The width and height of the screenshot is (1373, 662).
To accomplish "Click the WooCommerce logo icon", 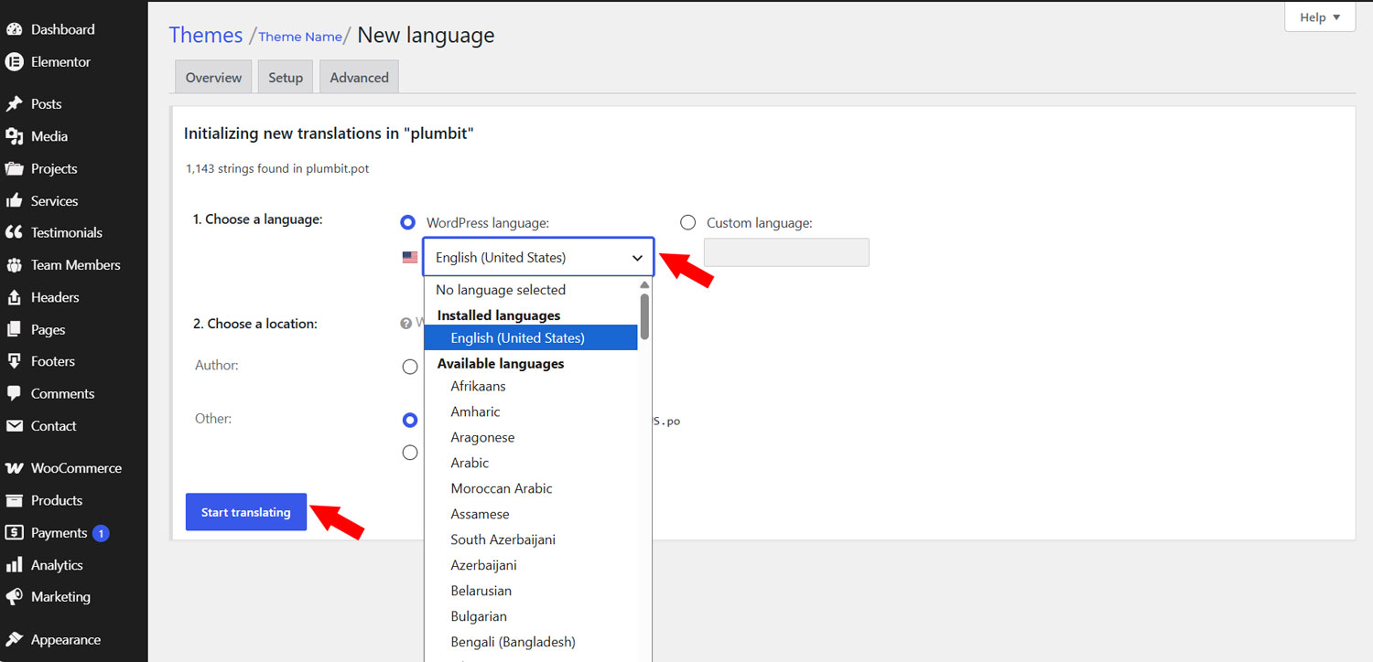I will (14, 468).
